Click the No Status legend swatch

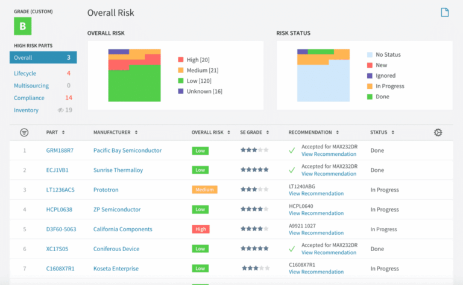point(370,55)
